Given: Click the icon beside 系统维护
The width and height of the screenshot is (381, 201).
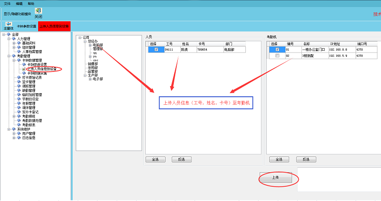Looking at the screenshot, I should pos(14,129).
